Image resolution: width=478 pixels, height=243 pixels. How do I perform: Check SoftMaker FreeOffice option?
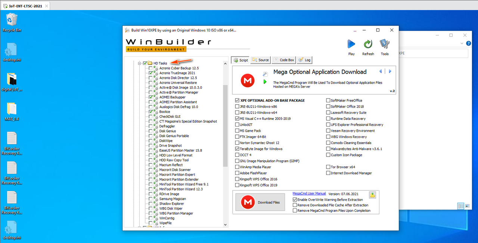tap(328, 100)
